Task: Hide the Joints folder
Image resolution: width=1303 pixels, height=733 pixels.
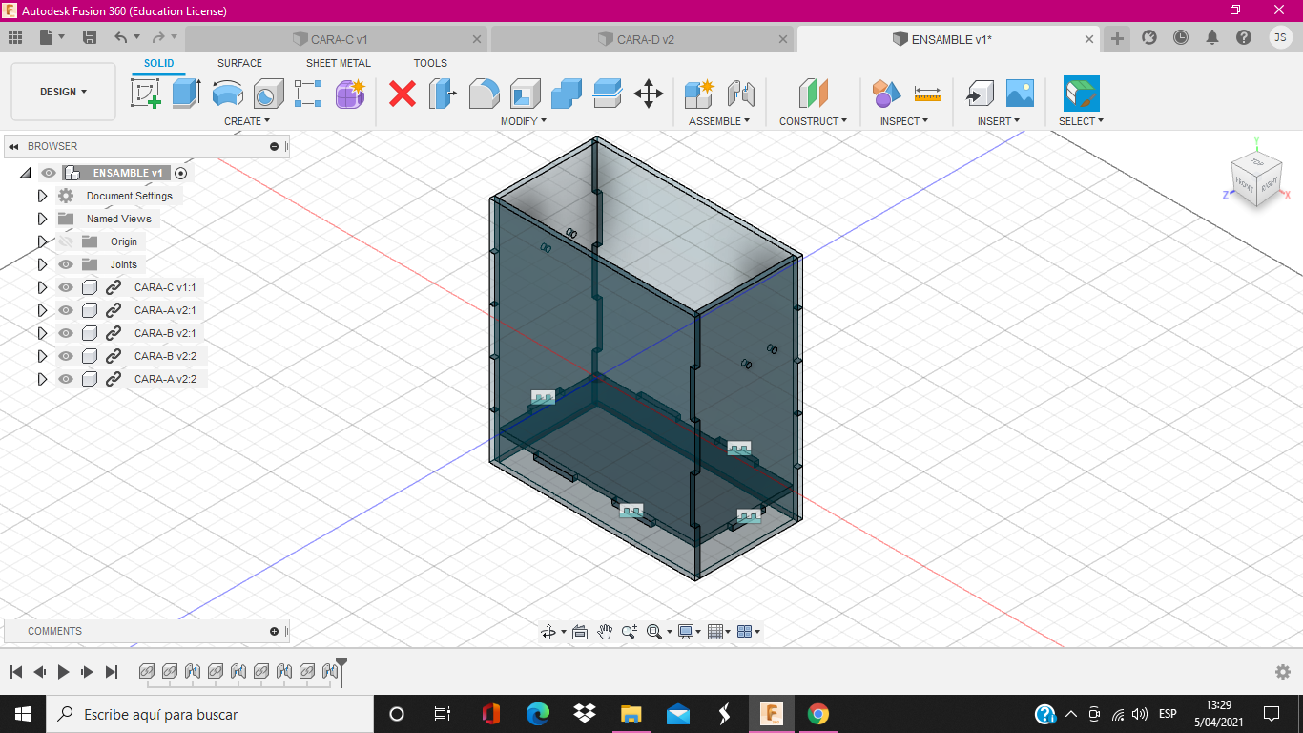Action: click(66, 264)
